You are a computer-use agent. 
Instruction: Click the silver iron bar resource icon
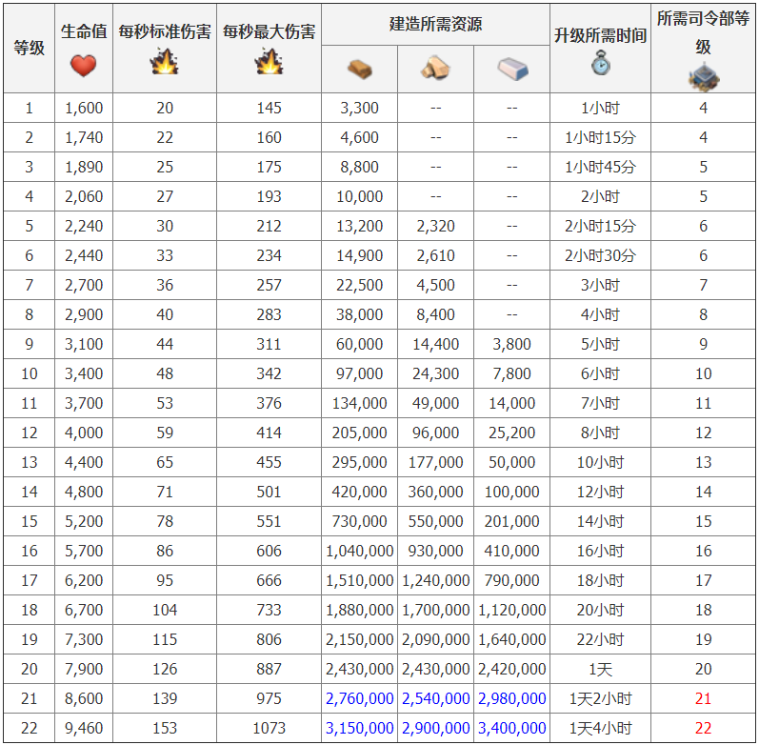click(511, 69)
